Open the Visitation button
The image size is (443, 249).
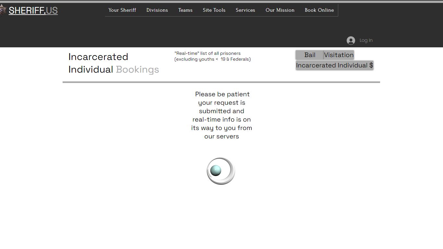tap(339, 55)
